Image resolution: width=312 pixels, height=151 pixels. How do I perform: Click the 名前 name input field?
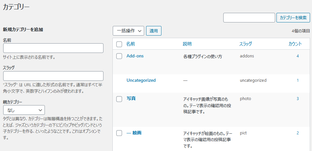click(x=53, y=48)
